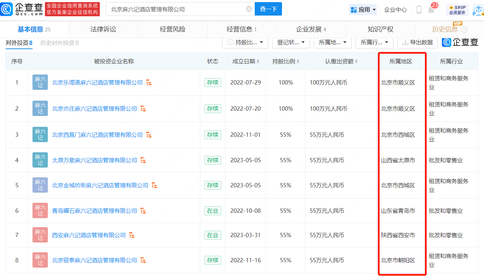
Task: Click the 查一下 search button
Action: click(268, 9)
